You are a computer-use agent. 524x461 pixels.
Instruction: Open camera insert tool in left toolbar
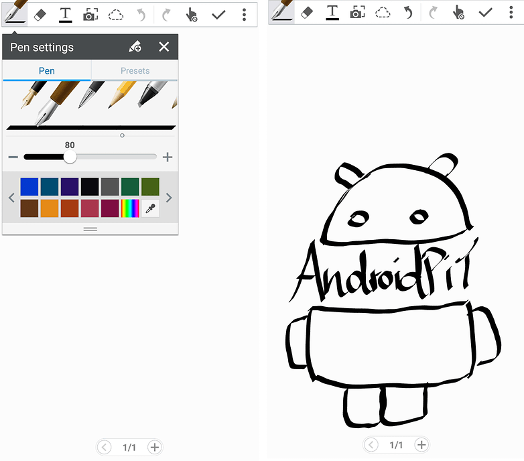click(x=90, y=15)
